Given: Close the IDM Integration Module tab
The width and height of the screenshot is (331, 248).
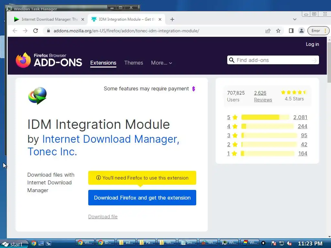Looking at the screenshot, I should (160, 19).
